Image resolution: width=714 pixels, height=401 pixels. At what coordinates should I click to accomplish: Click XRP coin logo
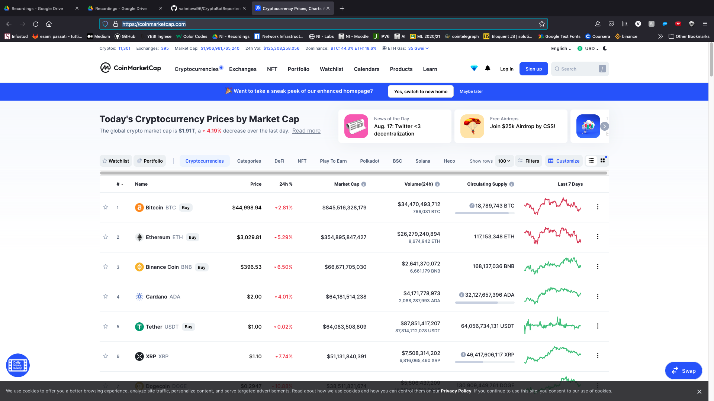click(x=139, y=356)
